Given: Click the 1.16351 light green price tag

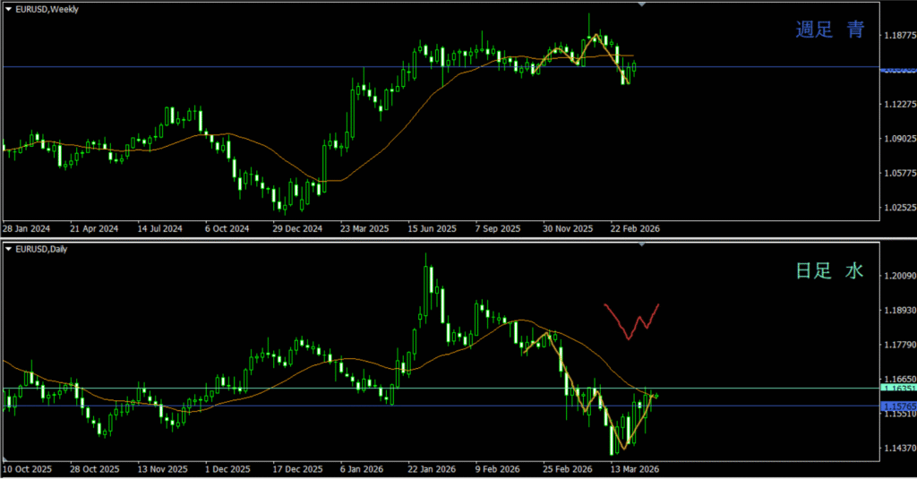Looking at the screenshot, I should (x=898, y=389).
